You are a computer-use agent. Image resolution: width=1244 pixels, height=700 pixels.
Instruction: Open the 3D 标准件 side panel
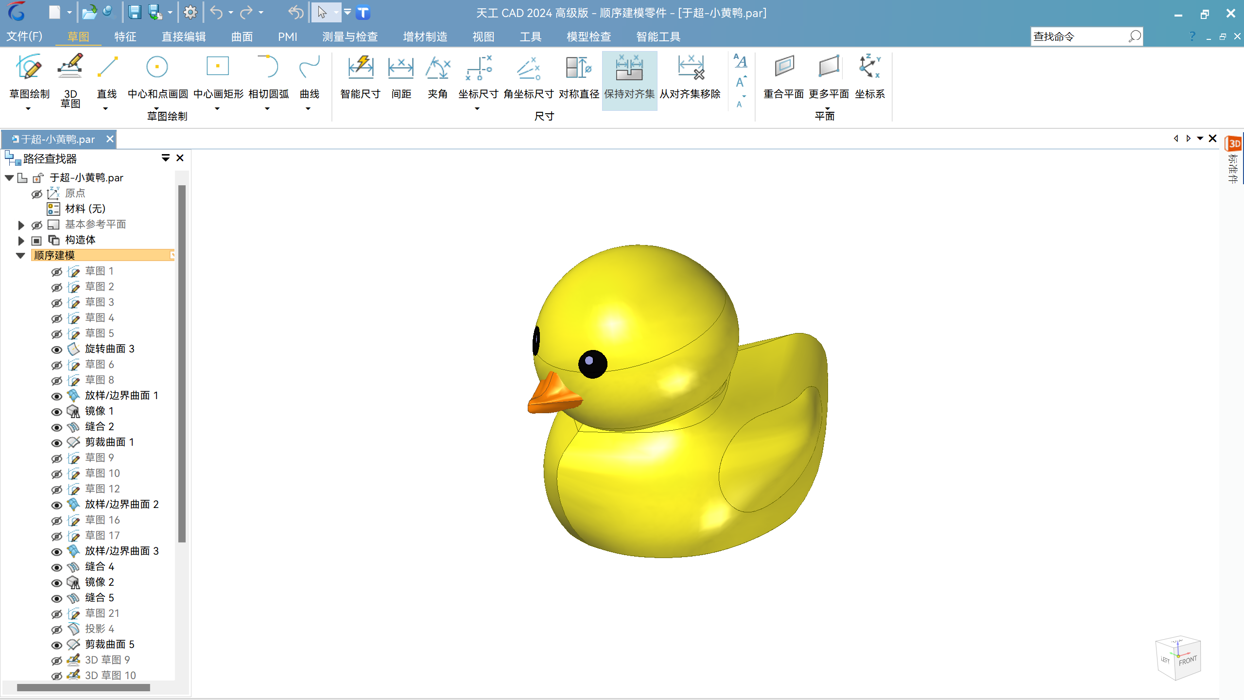pyautogui.click(x=1234, y=159)
